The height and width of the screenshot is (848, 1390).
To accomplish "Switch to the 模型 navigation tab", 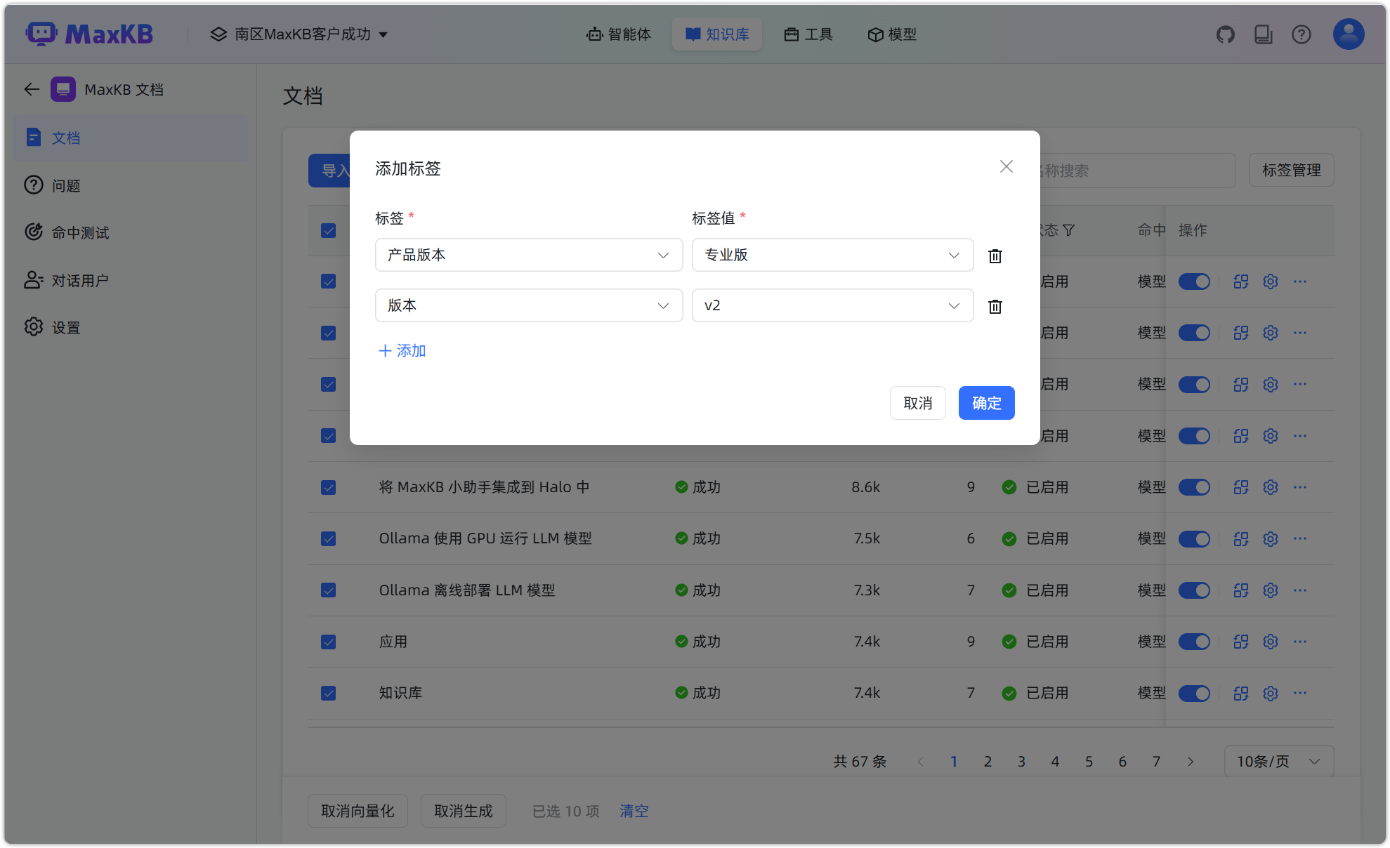I will [x=892, y=34].
